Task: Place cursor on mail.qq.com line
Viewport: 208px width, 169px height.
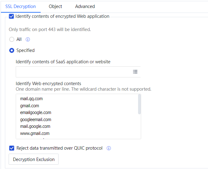Action: (x=31, y=99)
